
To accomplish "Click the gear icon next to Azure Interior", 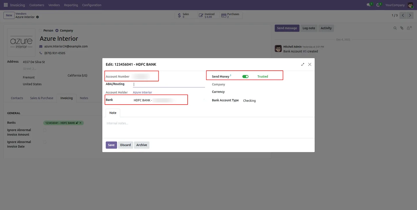I will (x=37, y=17).
